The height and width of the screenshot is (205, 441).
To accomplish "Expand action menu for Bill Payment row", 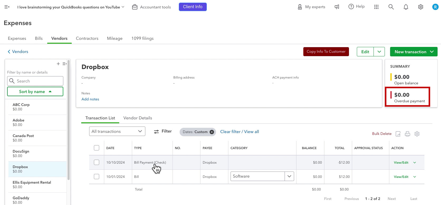I will click(x=415, y=163).
